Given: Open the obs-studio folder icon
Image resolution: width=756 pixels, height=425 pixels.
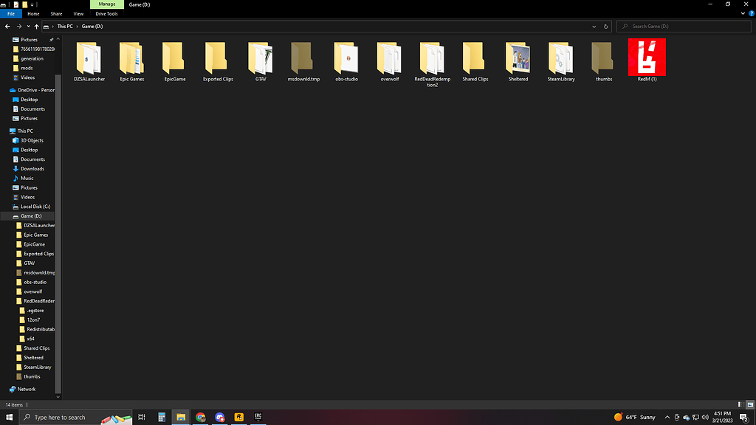Looking at the screenshot, I should 346,58.
